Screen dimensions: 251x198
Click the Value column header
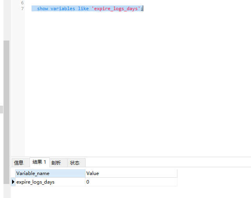131,173
